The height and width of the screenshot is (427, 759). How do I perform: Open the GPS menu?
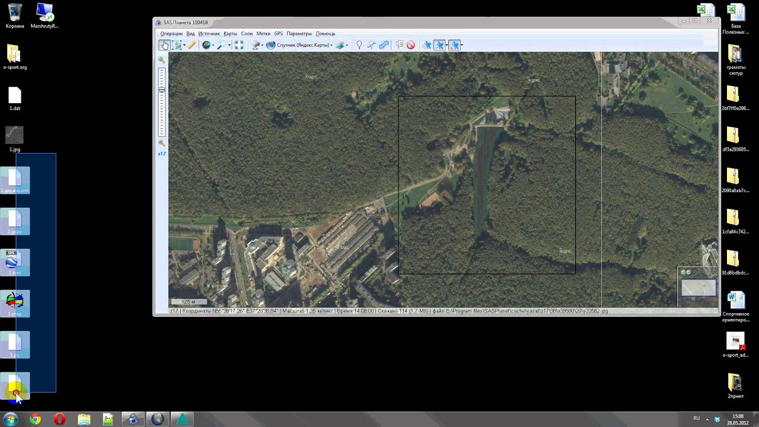pos(279,34)
